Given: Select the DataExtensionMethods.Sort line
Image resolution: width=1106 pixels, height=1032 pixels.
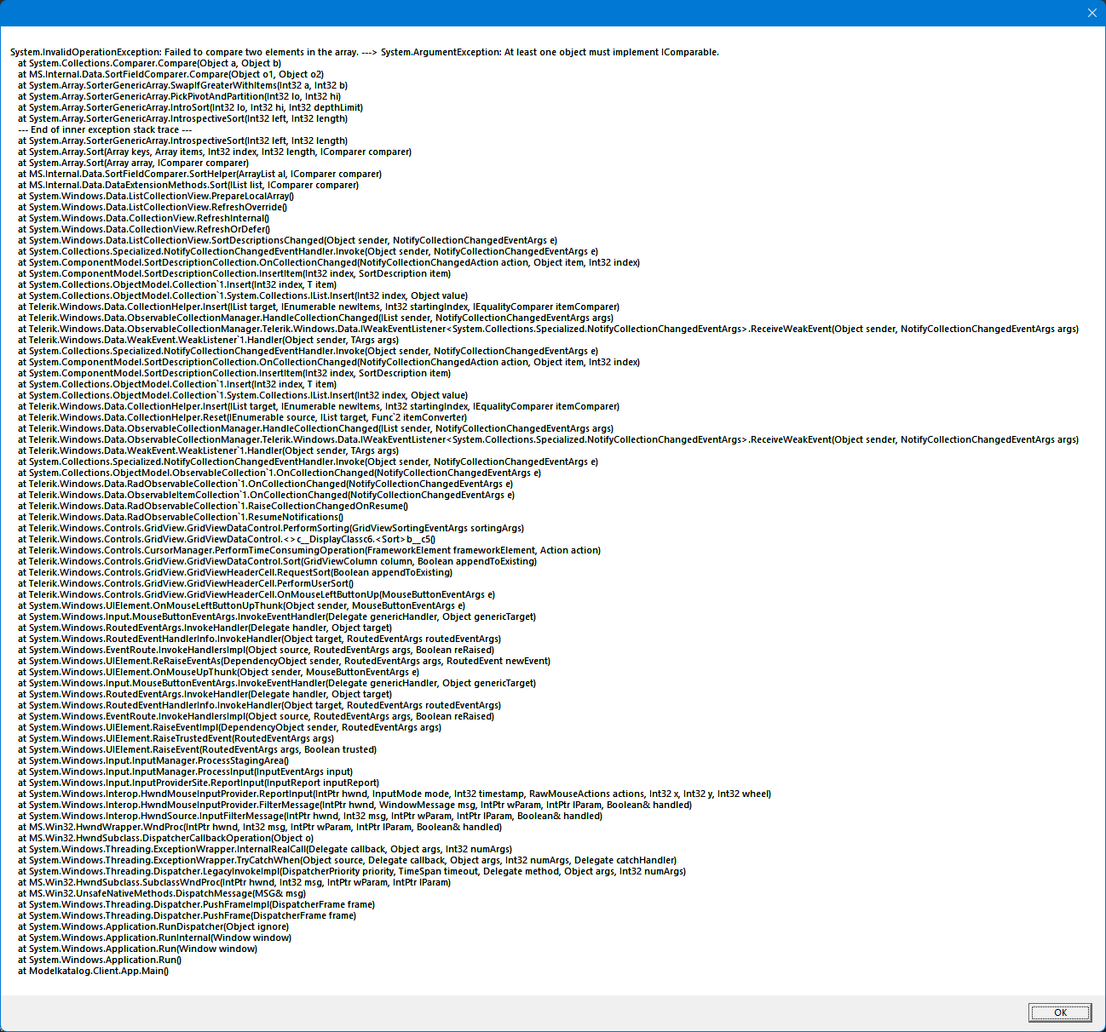Looking at the screenshot, I should click(188, 185).
